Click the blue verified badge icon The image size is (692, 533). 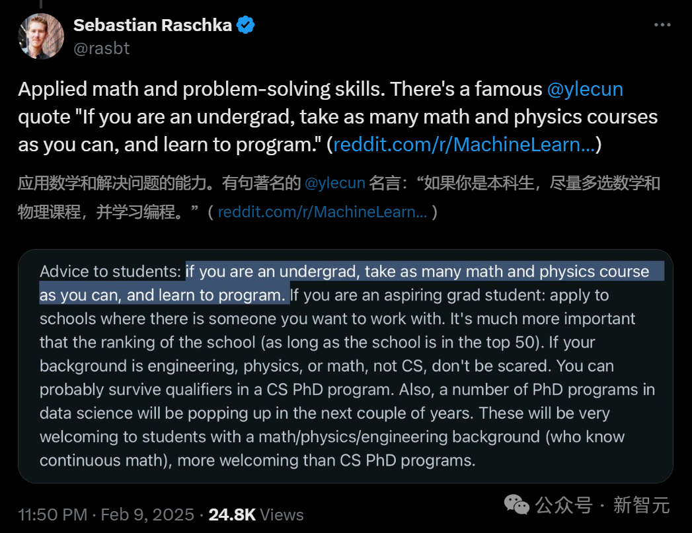click(x=245, y=25)
